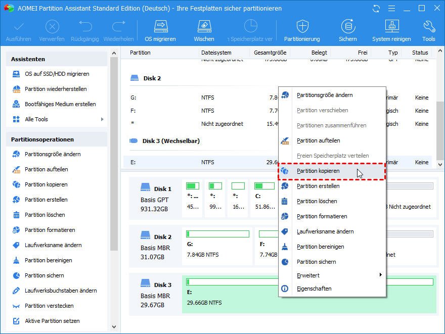This screenshot has height=334, width=445.
Task: Open the Partitionierung toolbar icon
Action: point(302,31)
